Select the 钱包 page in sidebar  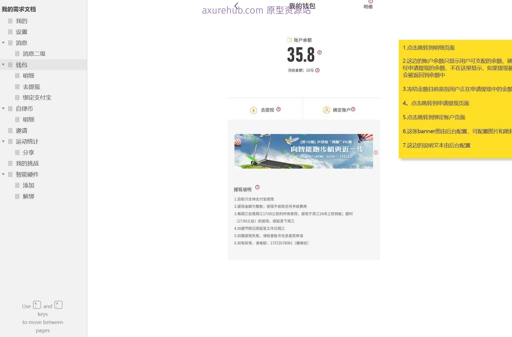pyautogui.click(x=21, y=65)
